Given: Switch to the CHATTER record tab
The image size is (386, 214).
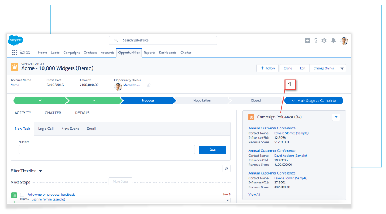Looking at the screenshot, I should tap(53, 113).
